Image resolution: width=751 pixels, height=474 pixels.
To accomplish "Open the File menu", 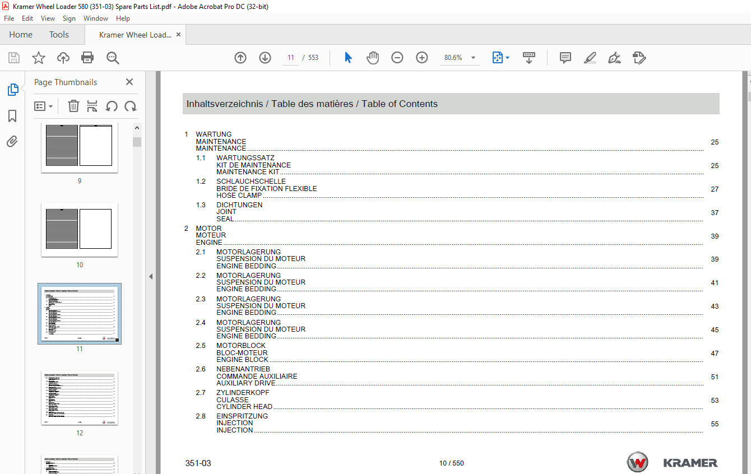I will (x=9, y=18).
